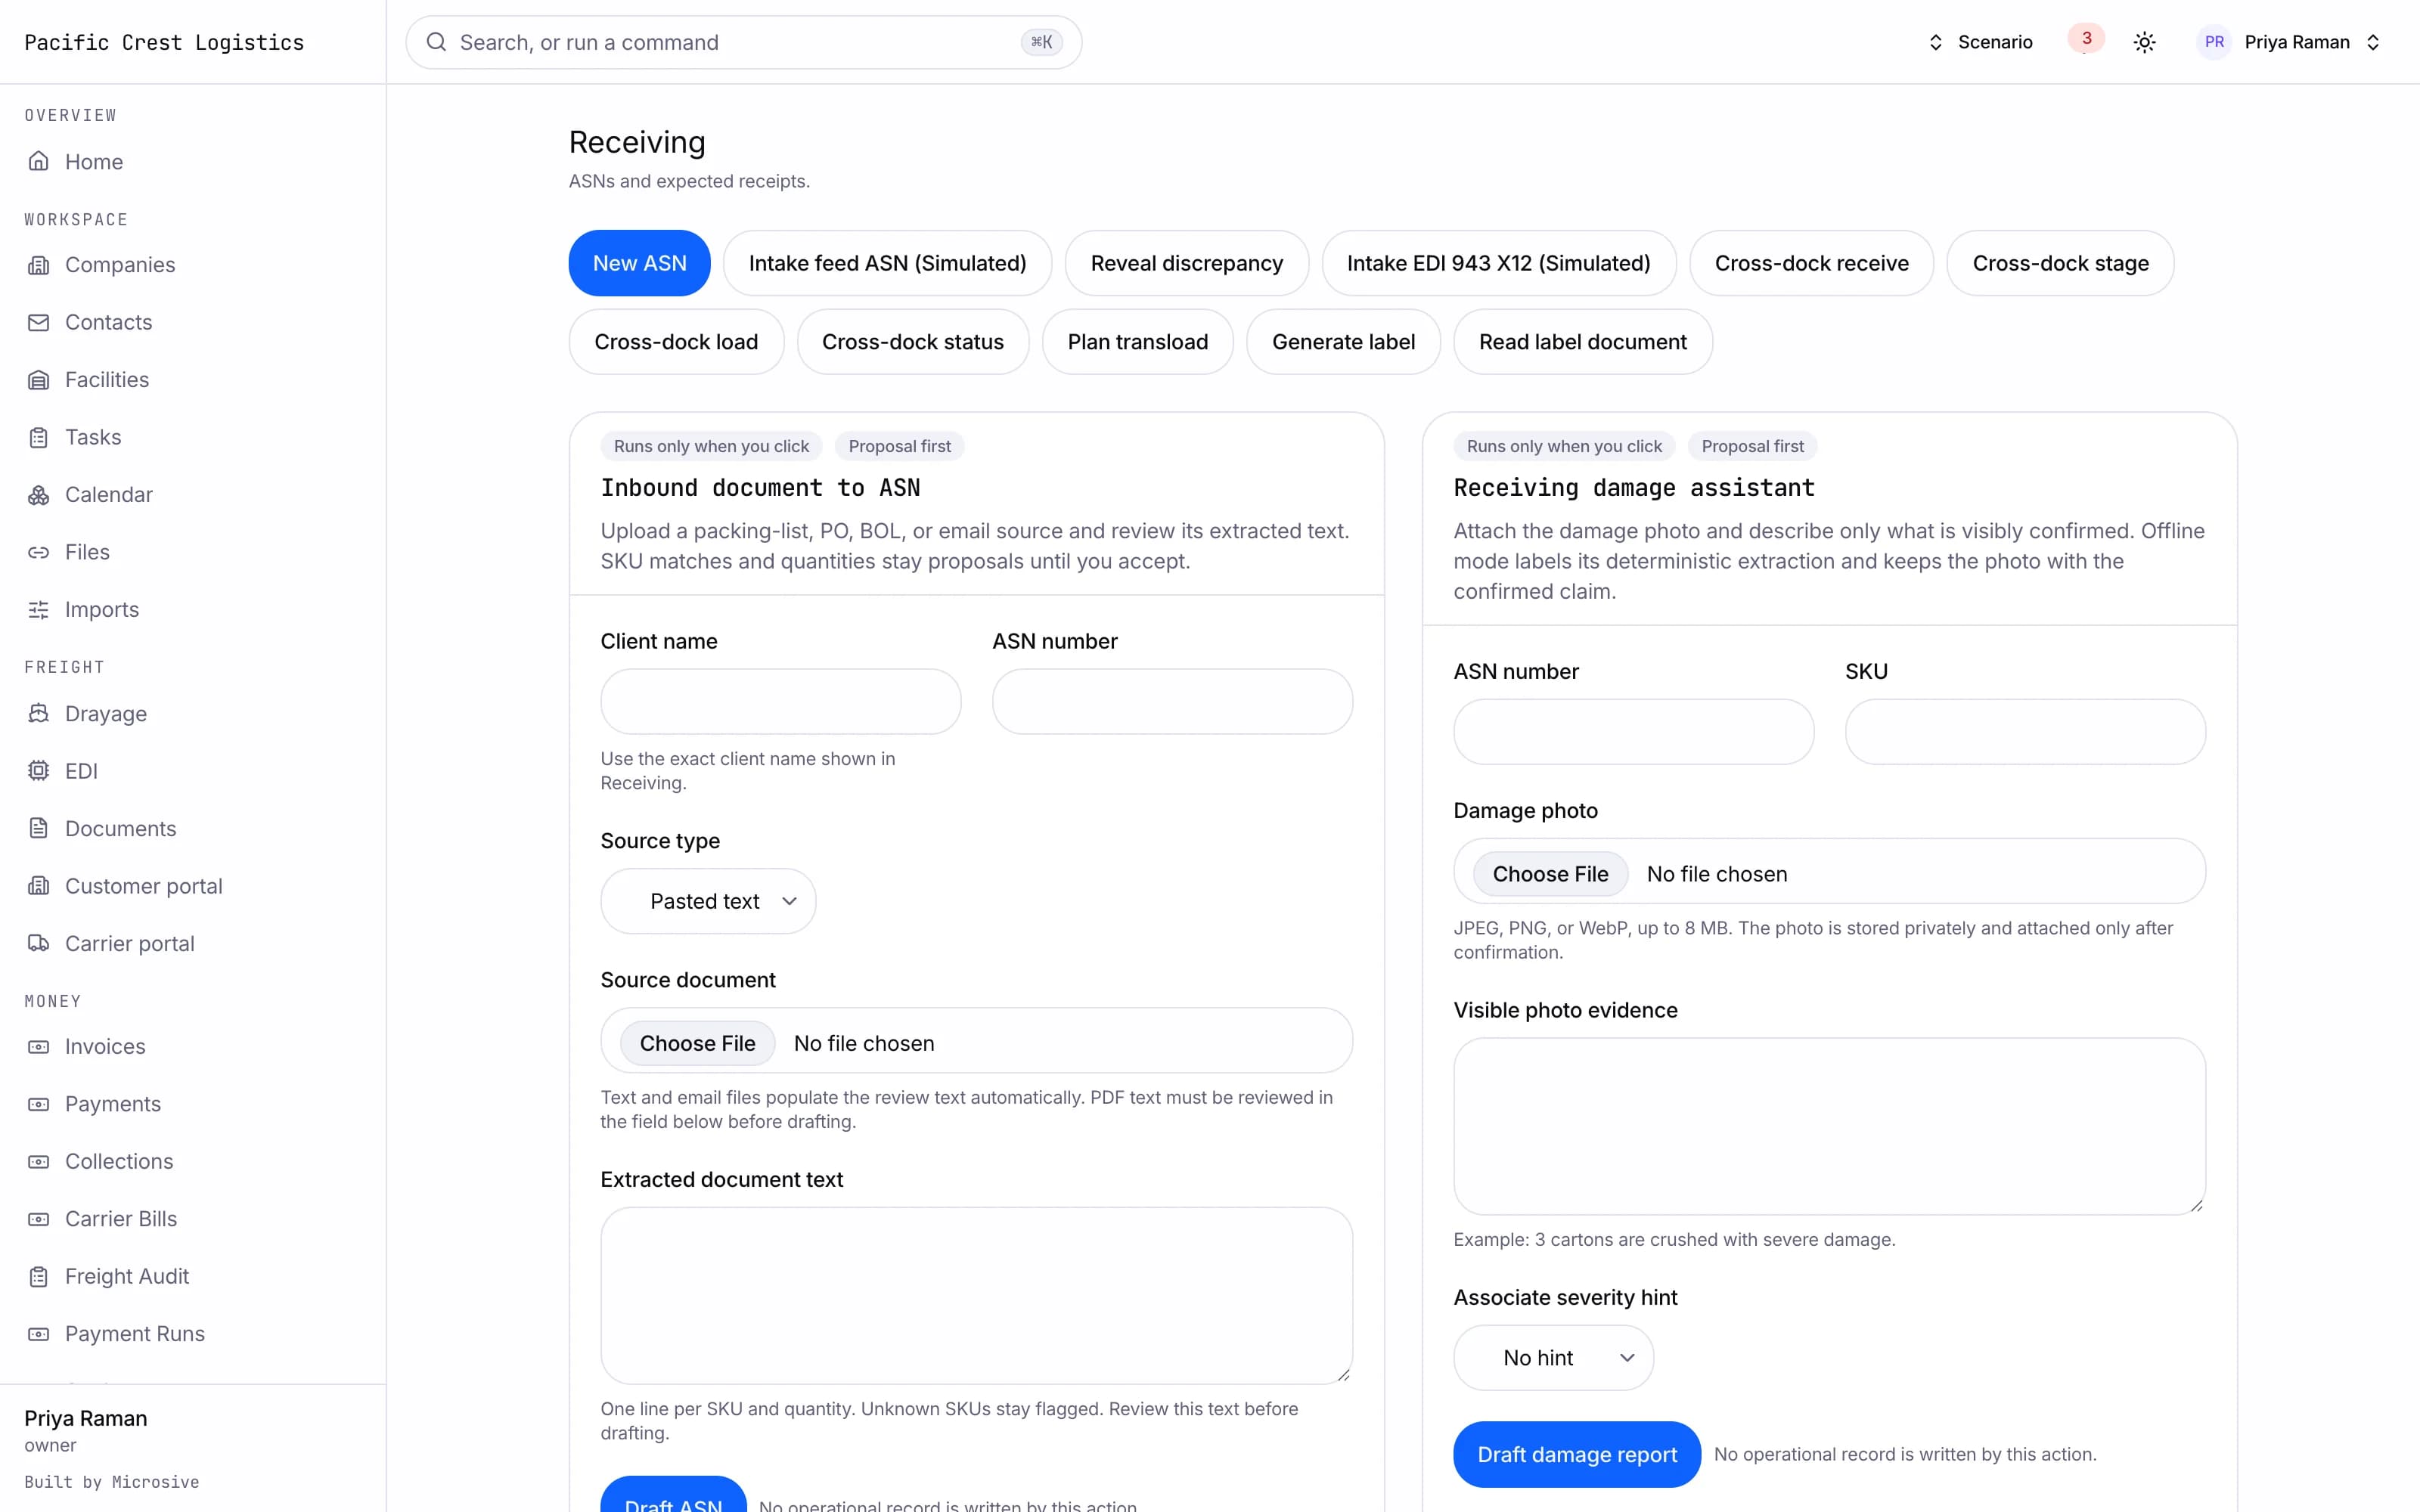Screen dimensions: 2420x1512
Task: Select Cross-dock receive option
Action: 1811,263
